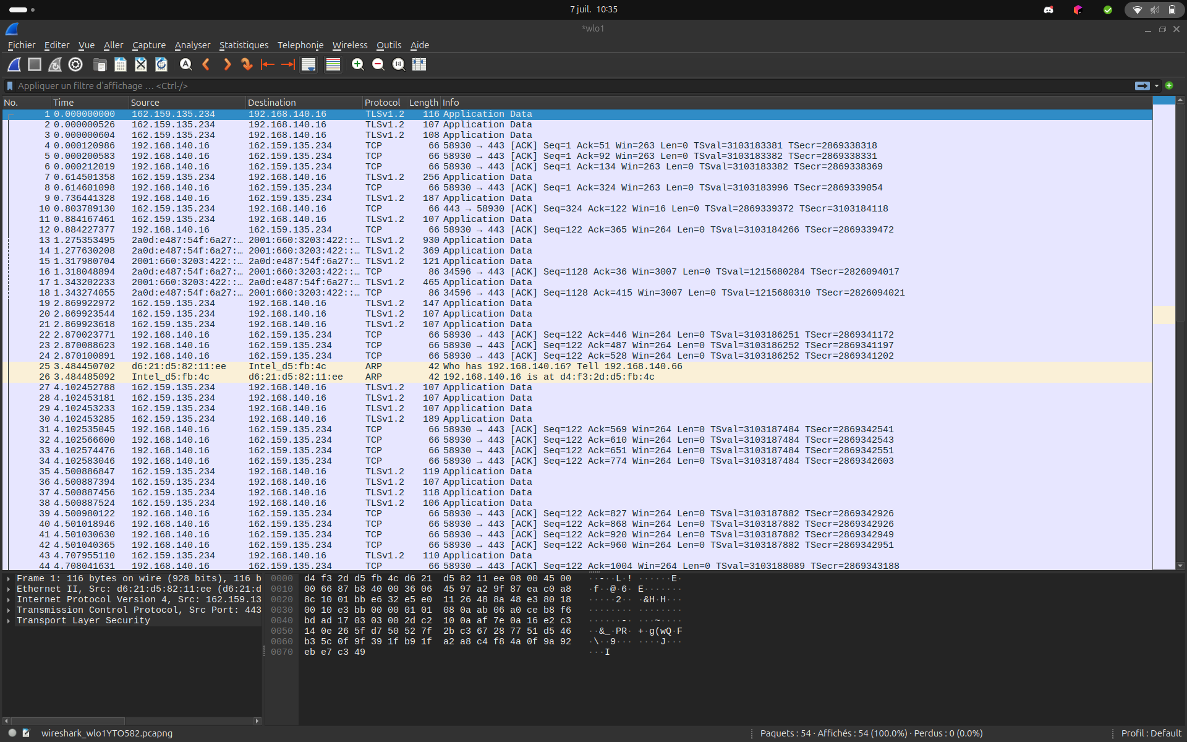Viewport: 1187px width, 742px height.
Task: Stop the running packet capture
Action: [35, 64]
